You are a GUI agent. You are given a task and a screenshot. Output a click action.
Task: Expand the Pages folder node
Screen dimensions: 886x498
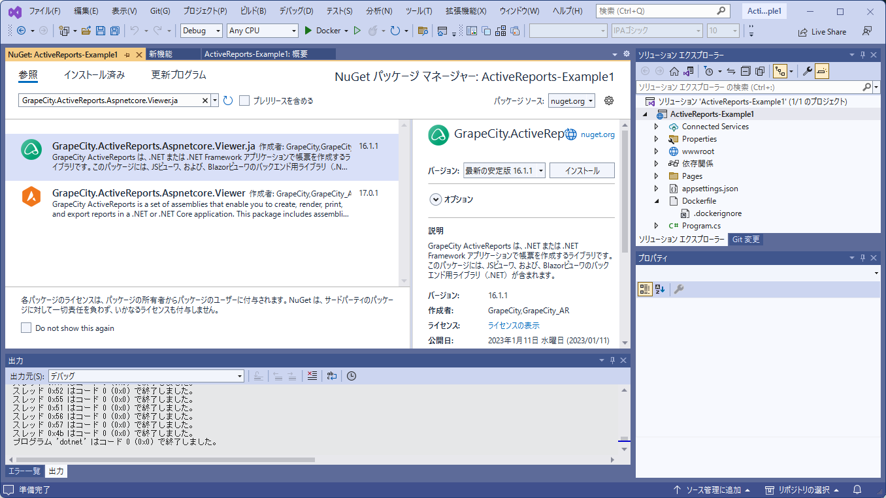click(657, 176)
